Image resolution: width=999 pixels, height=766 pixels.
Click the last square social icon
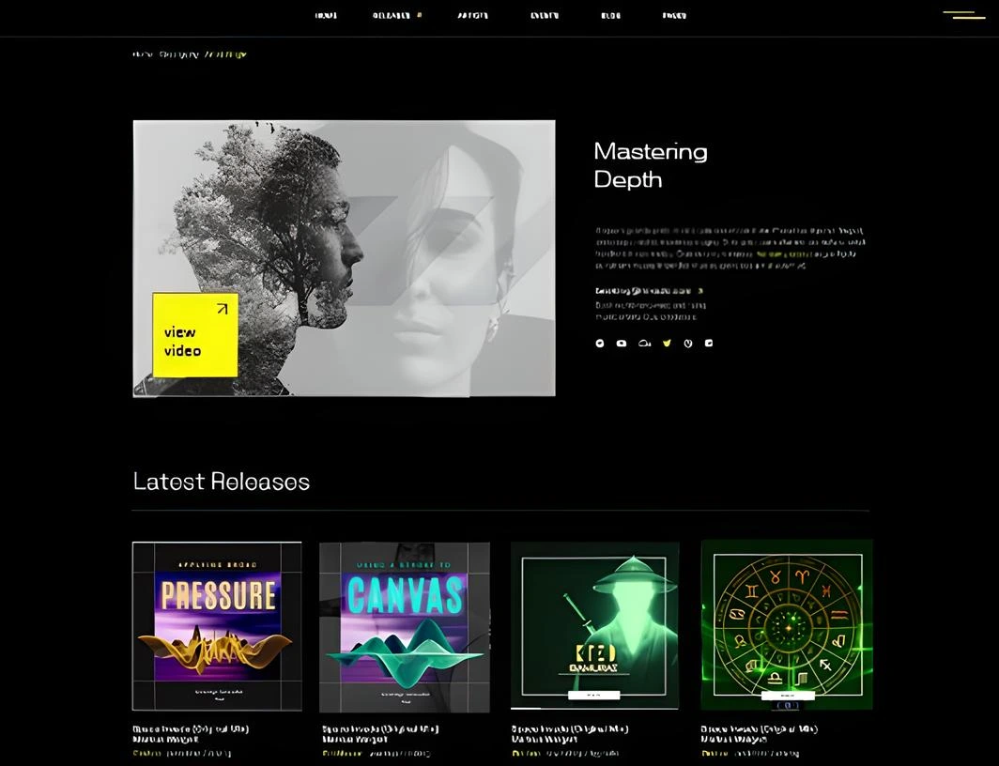coord(709,344)
